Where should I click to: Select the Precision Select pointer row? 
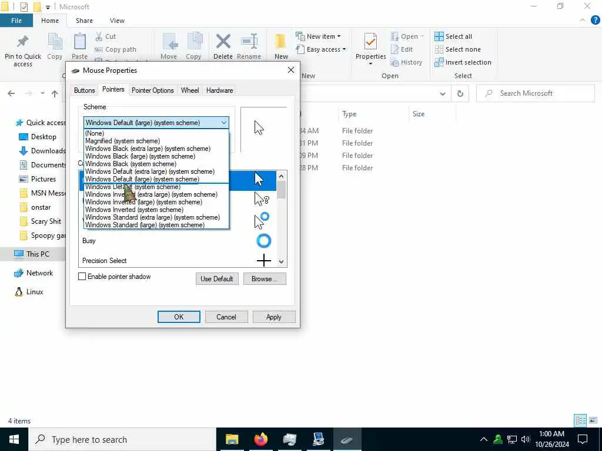point(178,261)
